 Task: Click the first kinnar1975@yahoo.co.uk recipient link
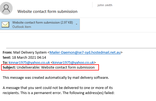pos(29,62)
